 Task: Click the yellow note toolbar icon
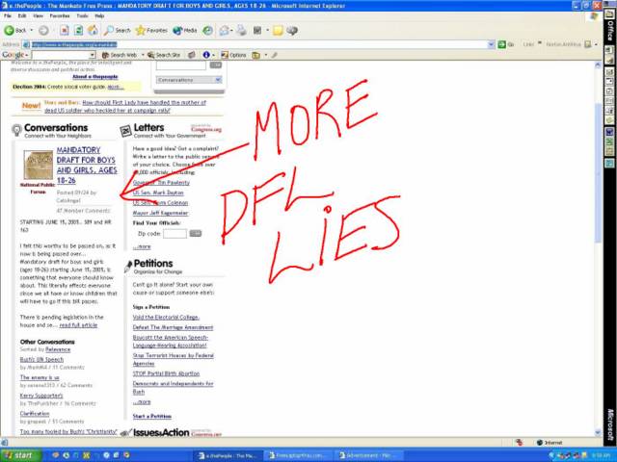(x=278, y=30)
